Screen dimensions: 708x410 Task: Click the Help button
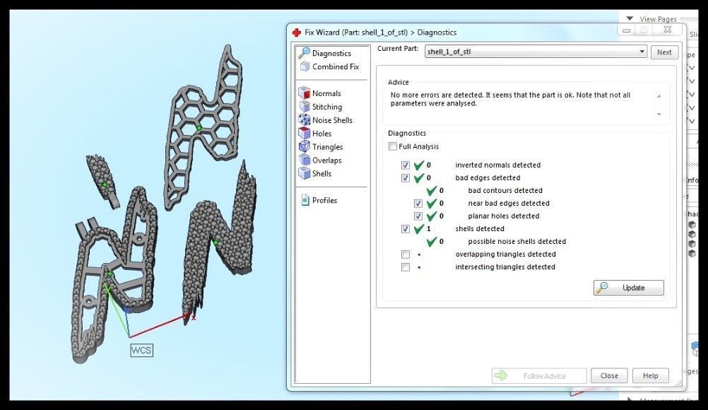(x=650, y=375)
